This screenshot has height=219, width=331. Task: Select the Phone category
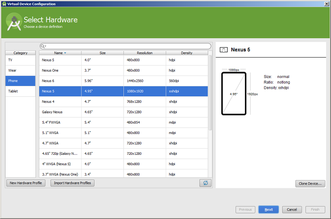point(20,81)
